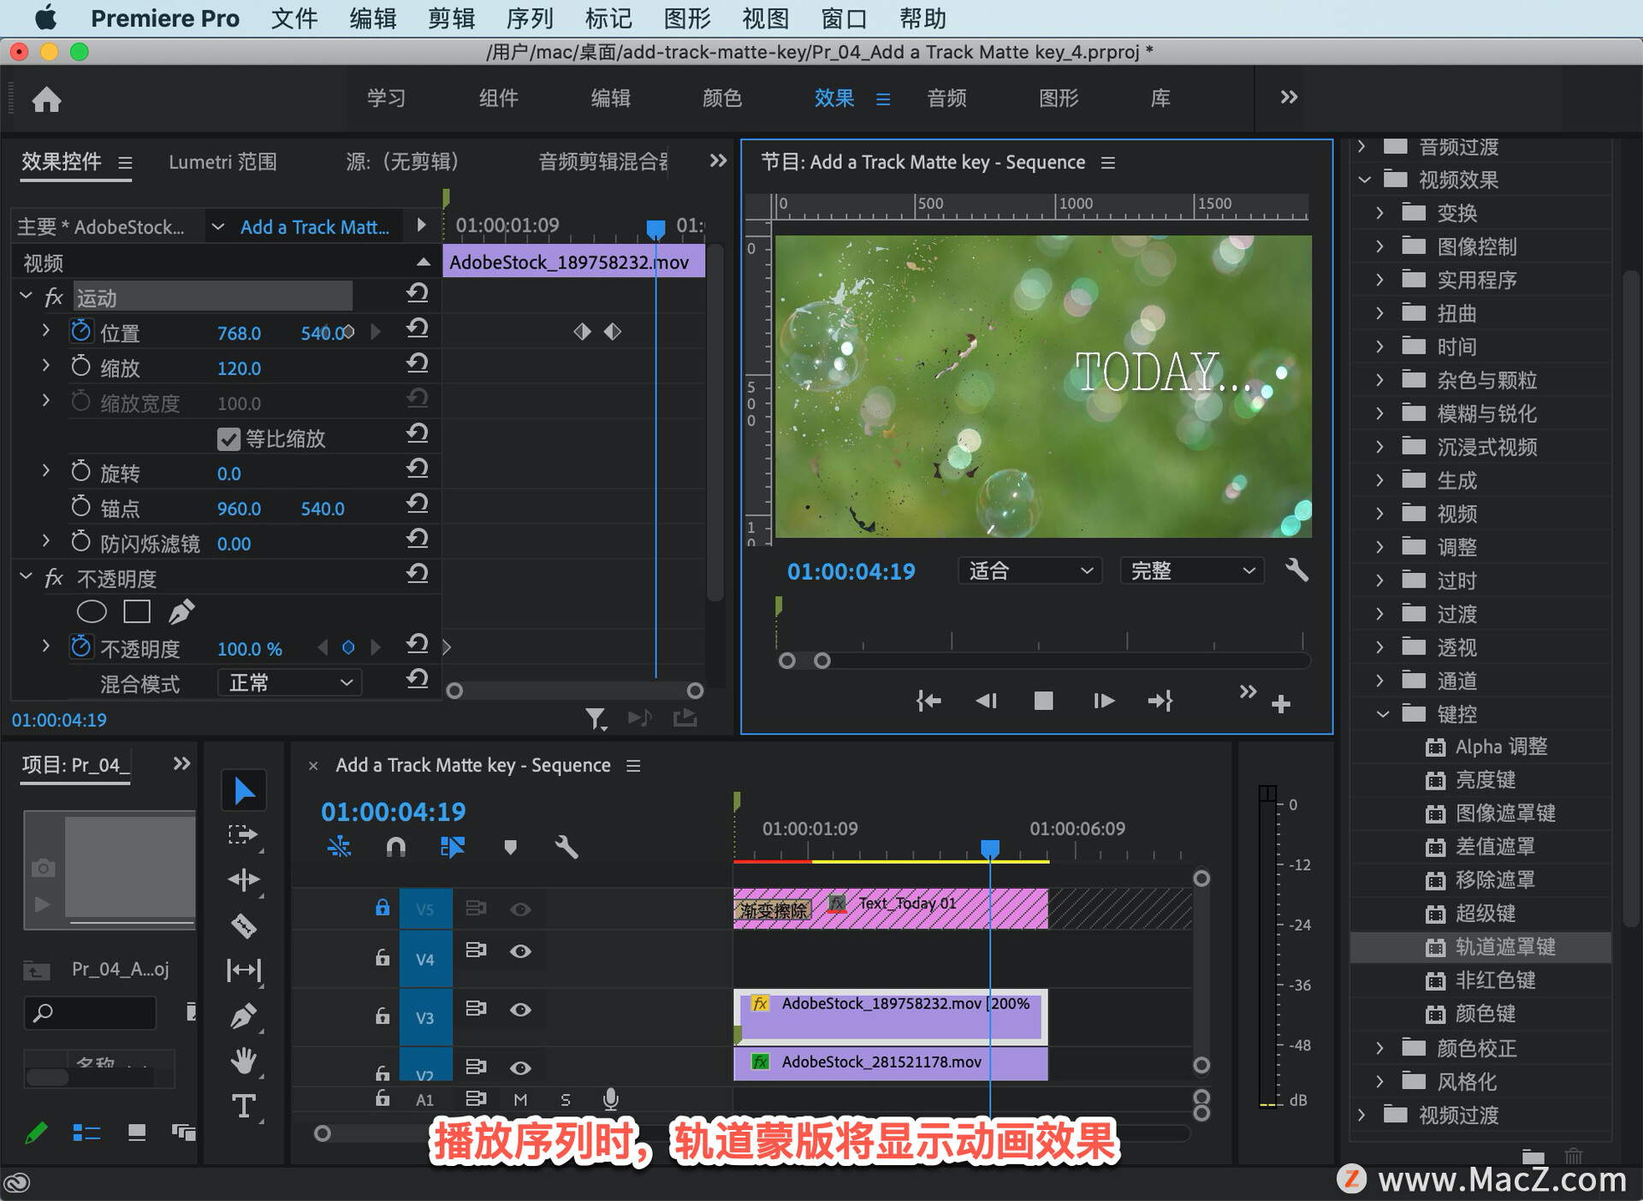This screenshot has width=1643, height=1201.
Task: Expand the 颜色校正 folder
Action: (x=1380, y=1048)
